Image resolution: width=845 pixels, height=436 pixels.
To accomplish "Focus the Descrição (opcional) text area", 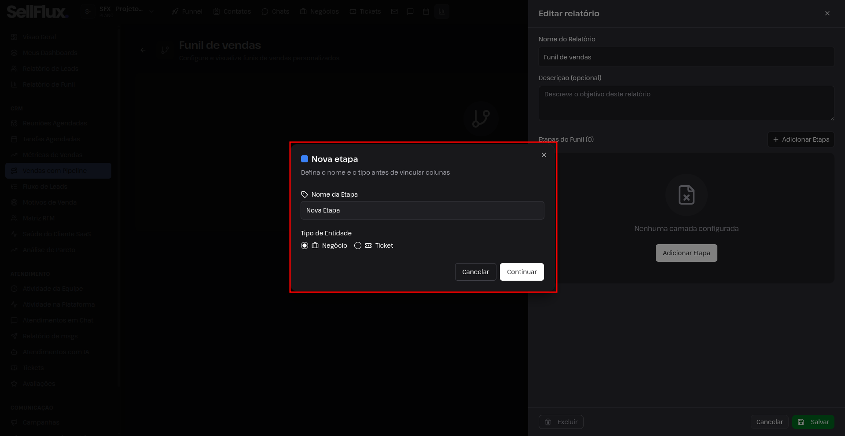I will click(687, 103).
